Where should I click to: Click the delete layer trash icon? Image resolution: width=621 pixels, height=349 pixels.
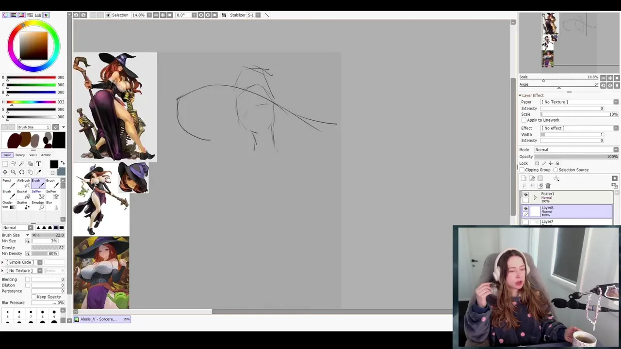point(548,186)
